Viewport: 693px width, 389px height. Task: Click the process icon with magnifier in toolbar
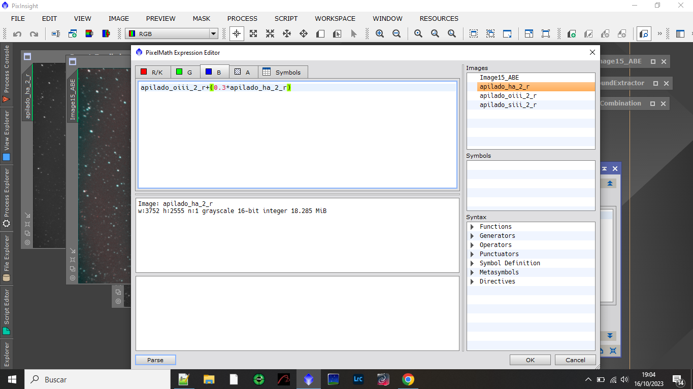coord(644,34)
